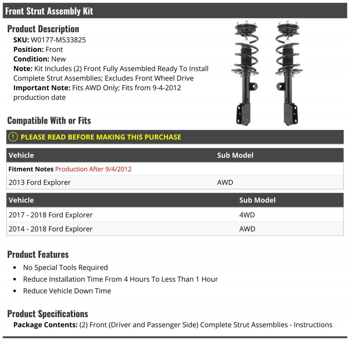Click the Front Strut Assembly Kit title bar
This screenshot has height=341, width=350.
pyautogui.click(x=49, y=11)
